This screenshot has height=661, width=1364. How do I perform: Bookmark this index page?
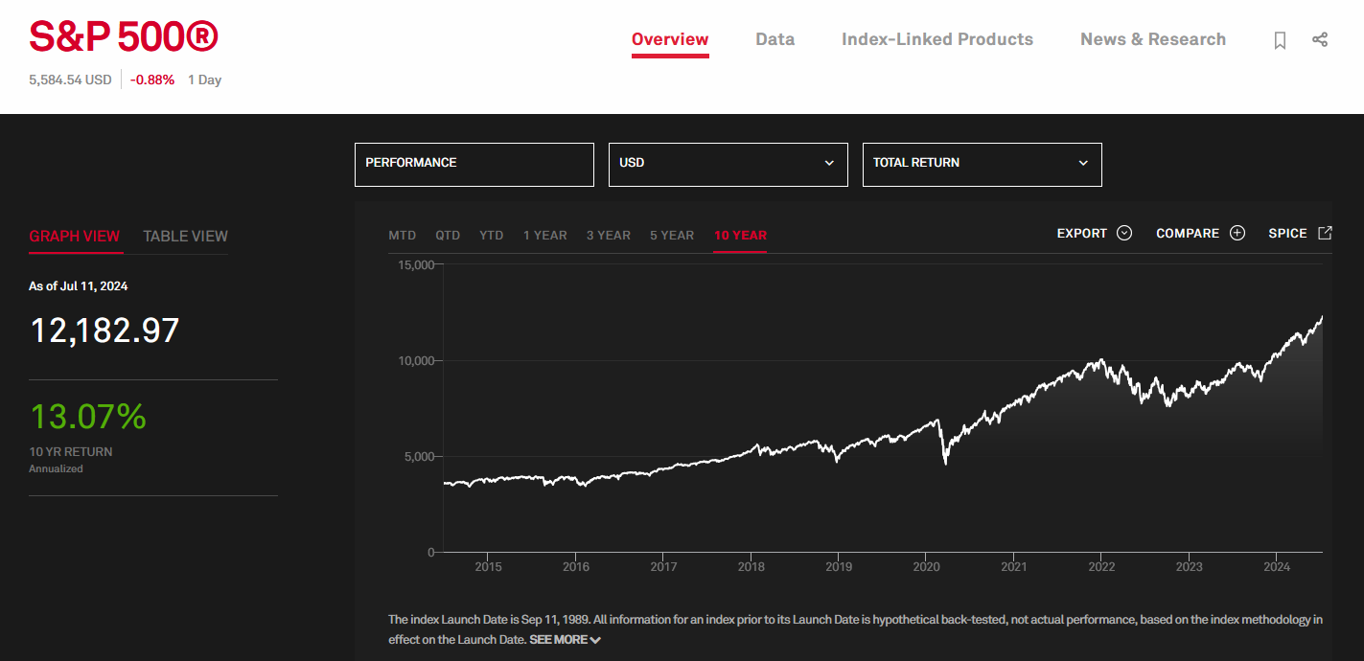pos(1280,40)
